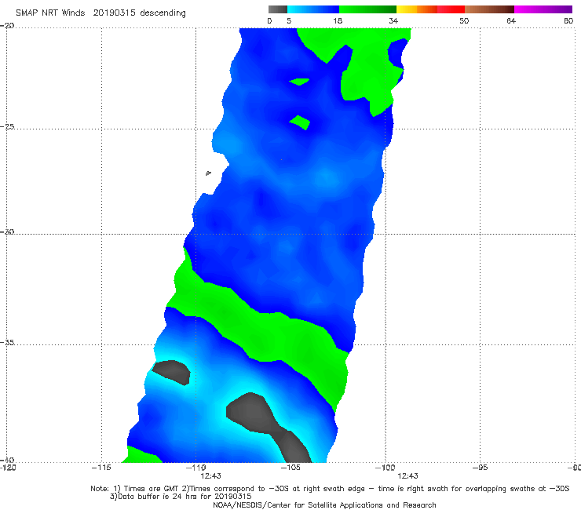Click the magenta 64-80 color bar segment
This screenshot has width=581, height=510.
(x=543, y=9)
